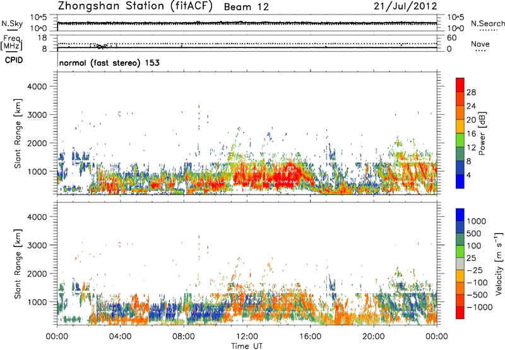Pick the red top segment of Power color bar

pyautogui.click(x=460, y=85)
